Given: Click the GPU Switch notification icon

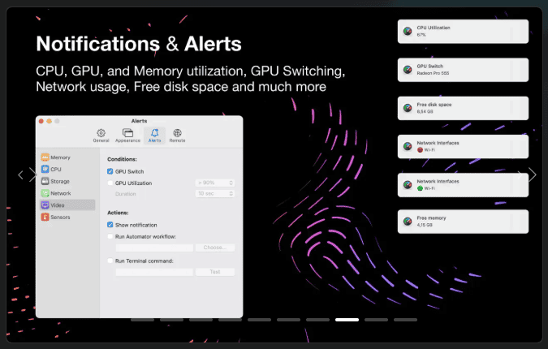Looking at the screenshot, I should [x=408, y=70].
